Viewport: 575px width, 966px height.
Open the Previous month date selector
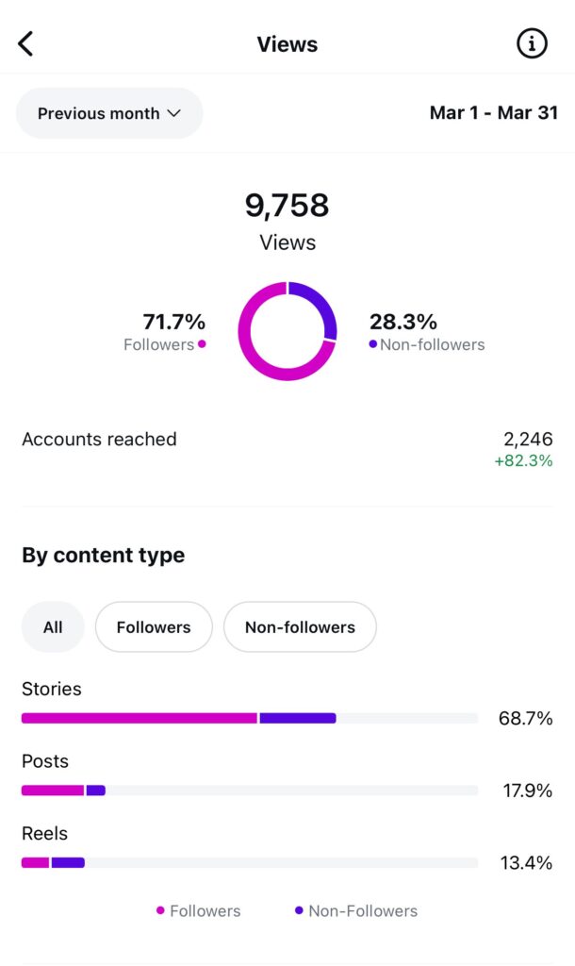coord(108,112)
